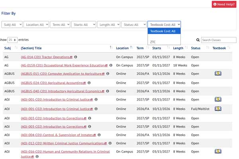The image size is (239, 159).
Task: Click '01/11/2027' date in AGBUS-024-C01 row
Action: 161,83
